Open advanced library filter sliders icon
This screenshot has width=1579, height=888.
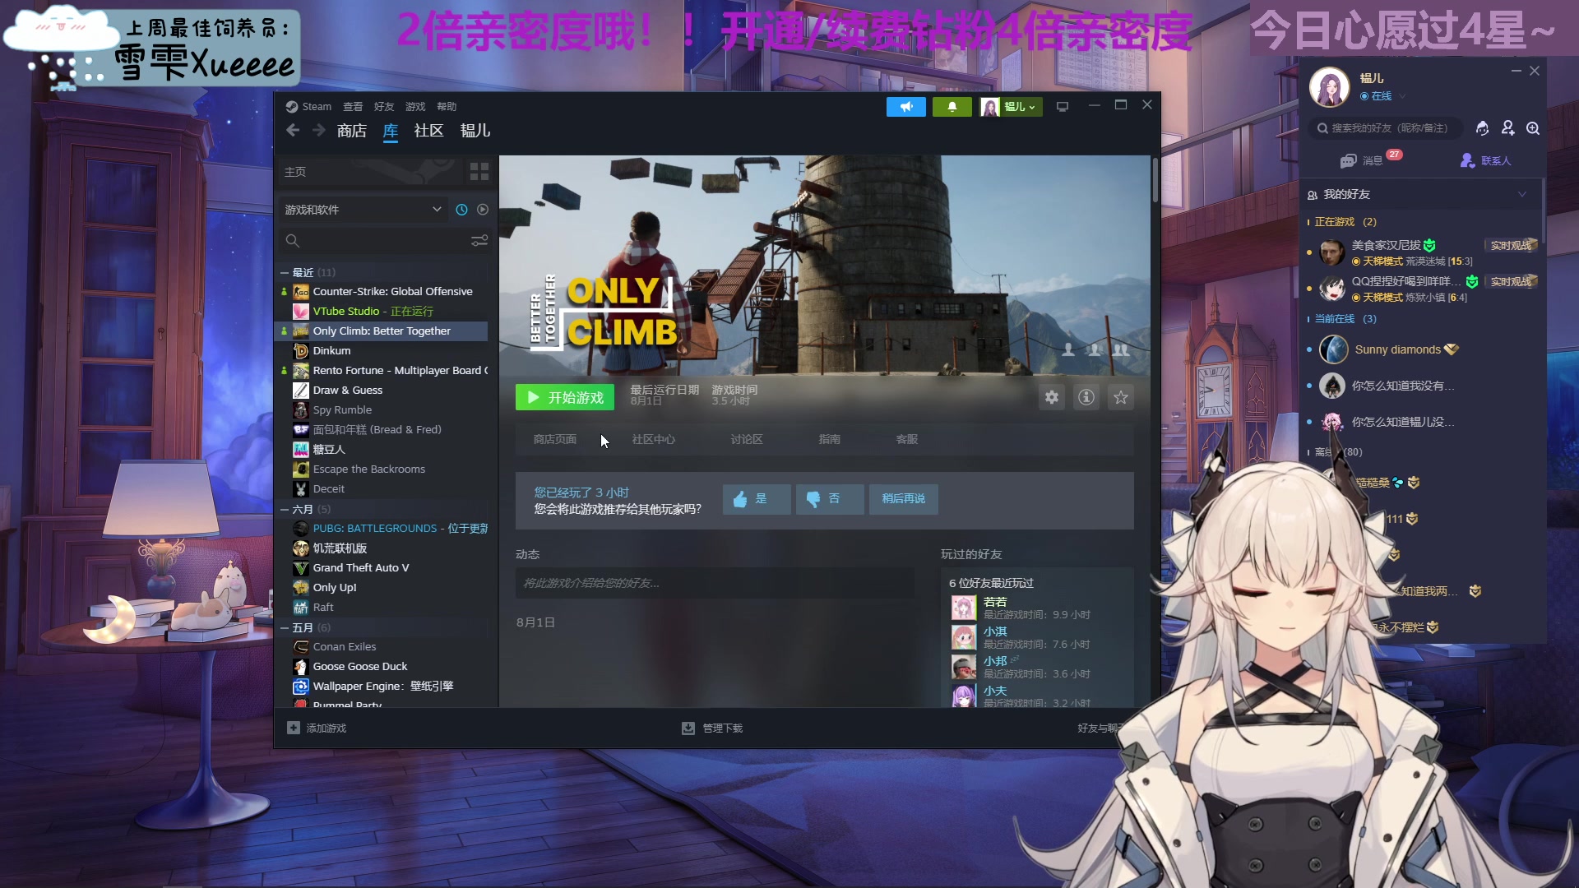[479, 241]
